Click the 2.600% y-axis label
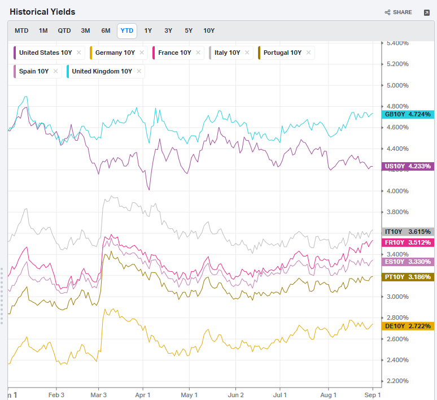This screenshot has width=437, height=400. click(397, 339)
